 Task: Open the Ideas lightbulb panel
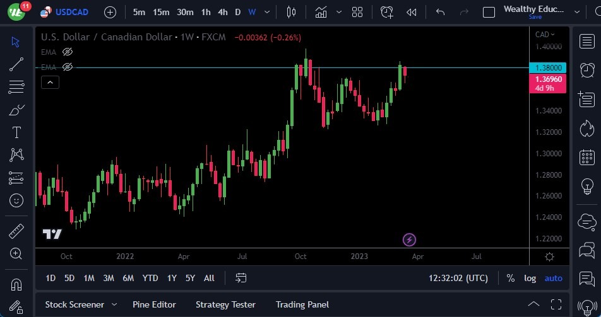tap(587, 187)
